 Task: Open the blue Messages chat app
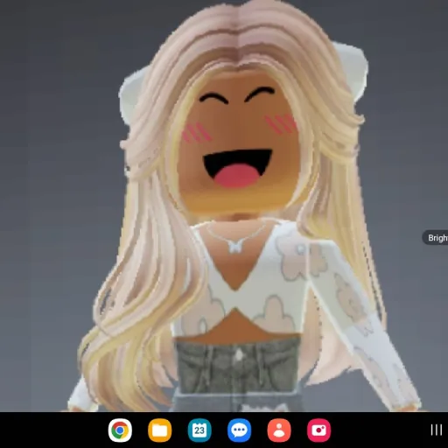240,430
